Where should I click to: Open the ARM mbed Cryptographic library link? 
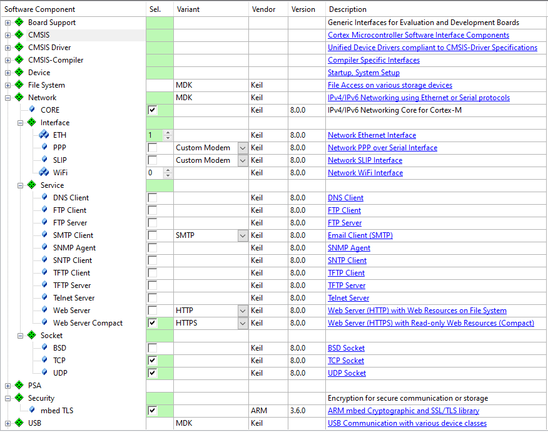click(403, 411)
